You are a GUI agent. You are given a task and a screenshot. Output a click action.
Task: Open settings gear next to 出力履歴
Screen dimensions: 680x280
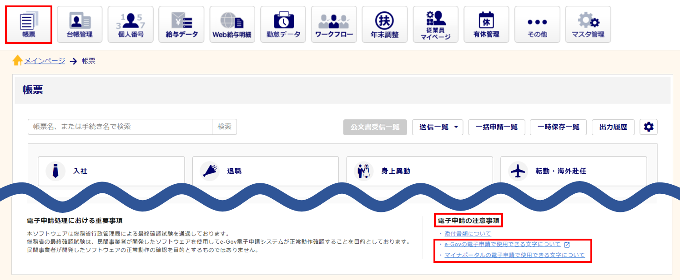pos(649,127)
